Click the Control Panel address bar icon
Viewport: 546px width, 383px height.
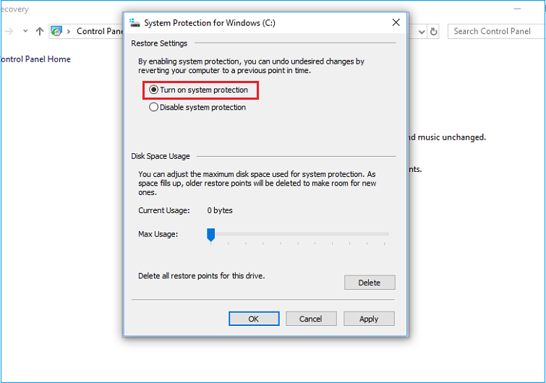[x=56, y=31]
